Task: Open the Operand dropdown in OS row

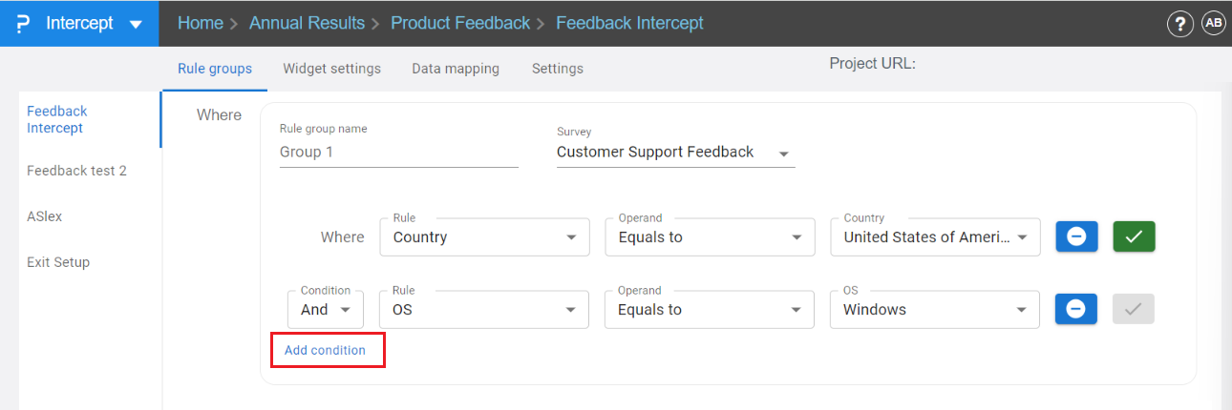Action: coord(710,309)
